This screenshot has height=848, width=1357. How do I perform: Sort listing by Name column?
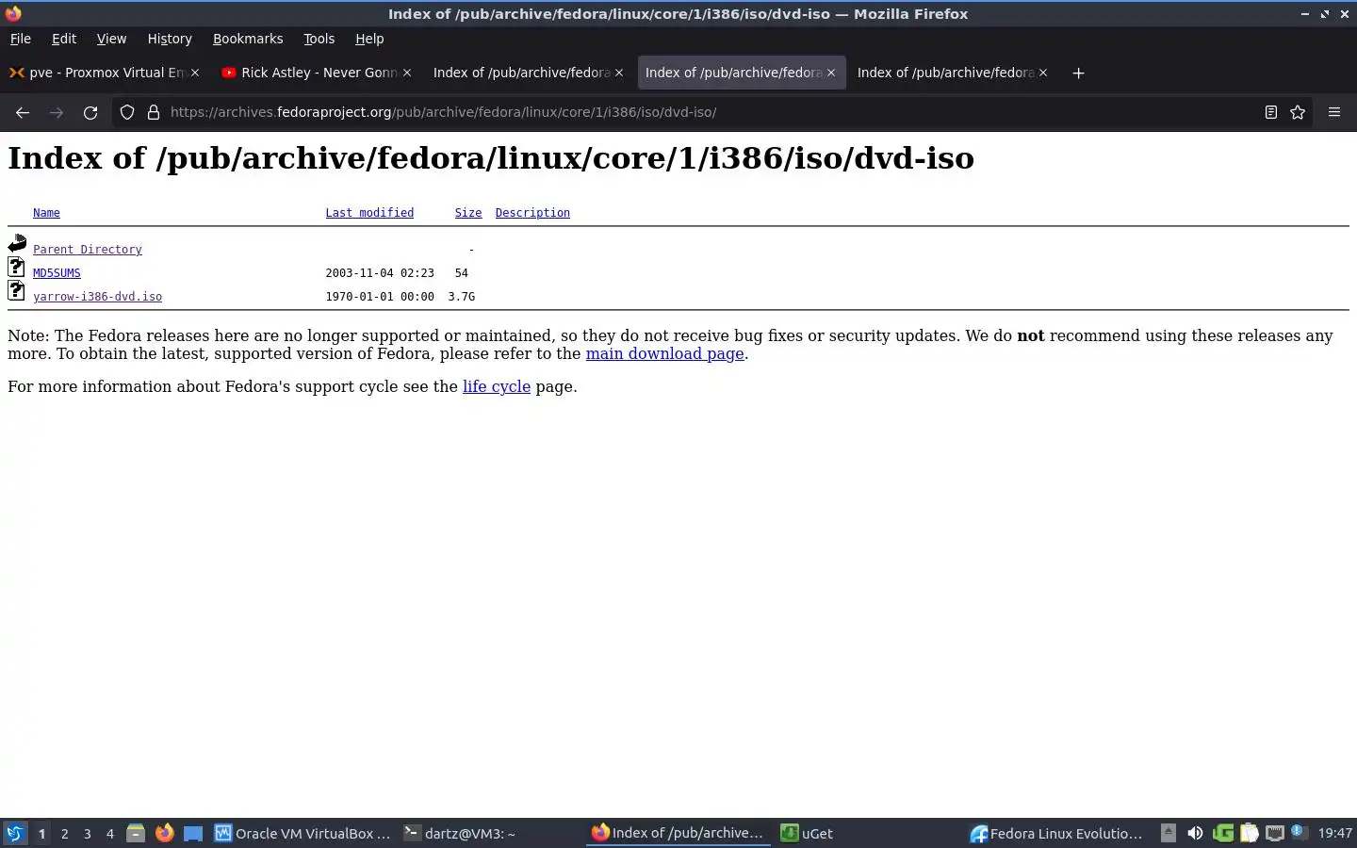click(46, 213)
